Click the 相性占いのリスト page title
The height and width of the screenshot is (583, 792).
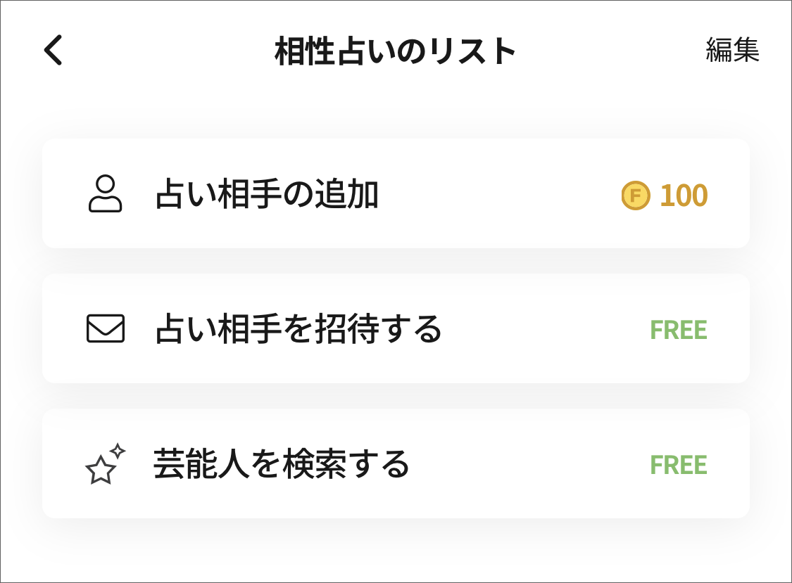[x=396, y=51]
